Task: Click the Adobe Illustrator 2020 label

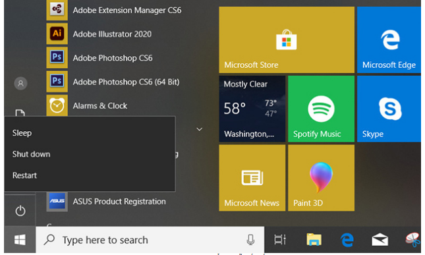Action: click(112, 34)
